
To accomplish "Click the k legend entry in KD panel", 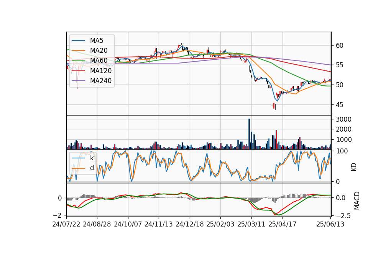I will 92,158.
